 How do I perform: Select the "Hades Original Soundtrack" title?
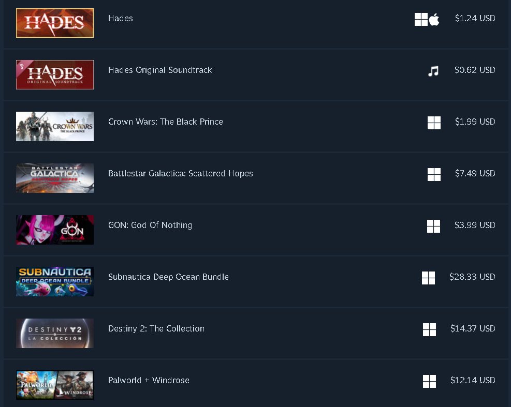pos(160,70)
